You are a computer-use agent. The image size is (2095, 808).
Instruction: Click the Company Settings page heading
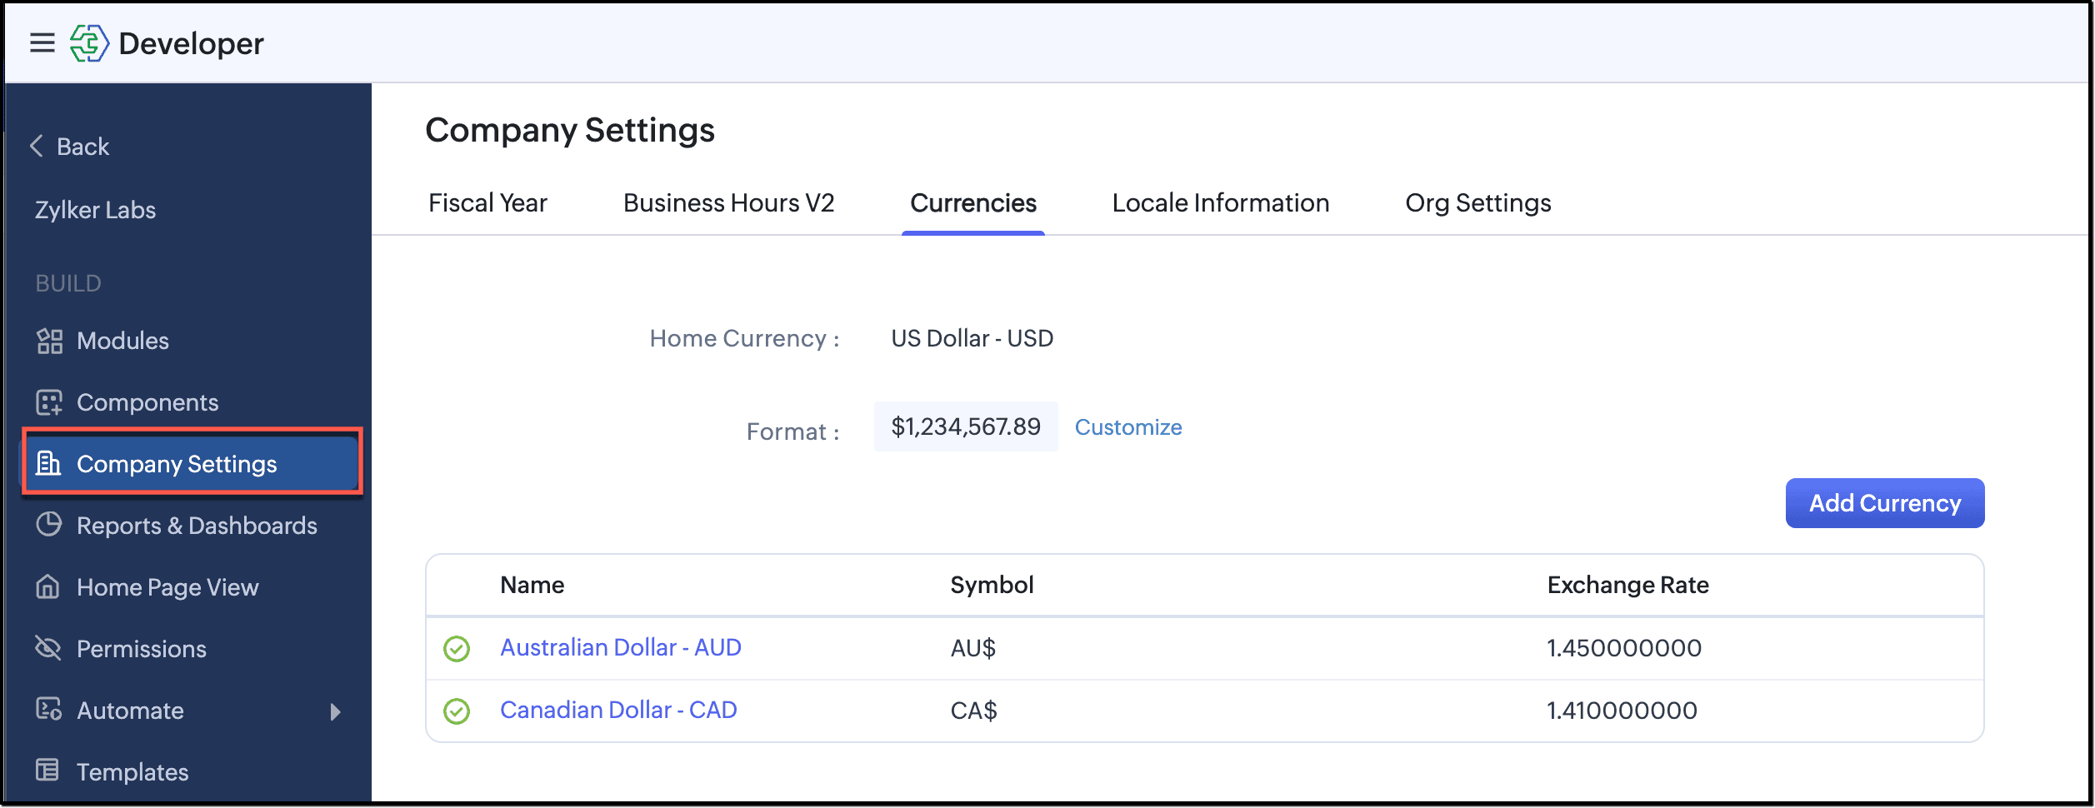[570, 130]
